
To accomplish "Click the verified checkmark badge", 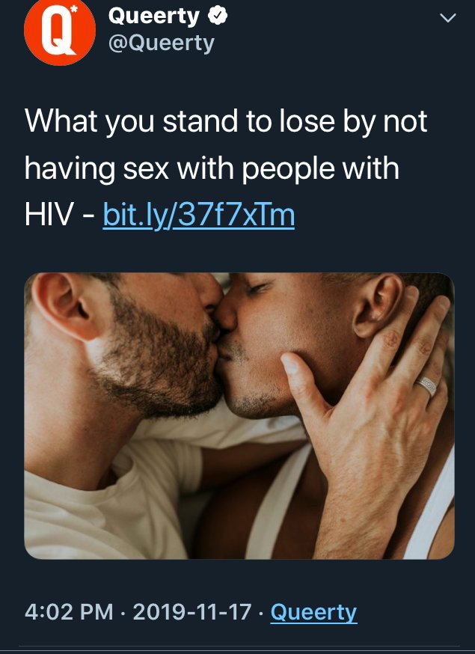I will [218, 16].
